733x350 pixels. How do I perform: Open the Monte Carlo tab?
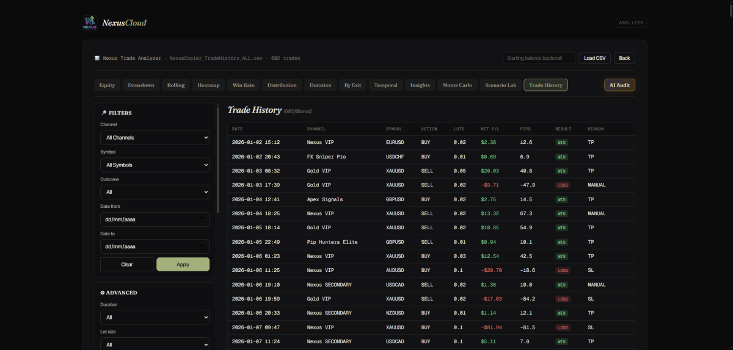458,85
